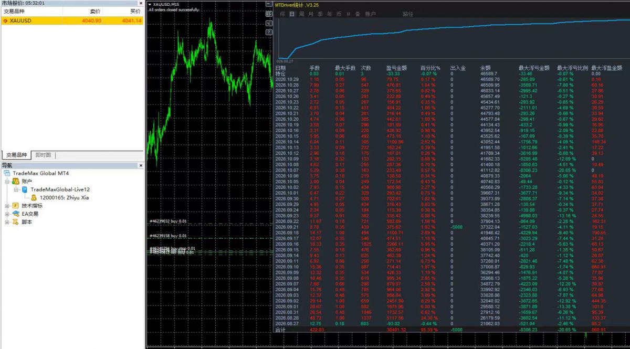Click the 技术指标 indicators icon
Screen dimensions: 630x349
(x=16, y=206)
